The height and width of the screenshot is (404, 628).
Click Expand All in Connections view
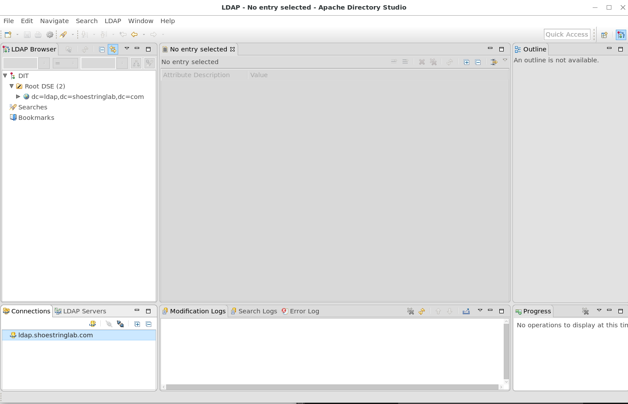pyautogui.click(x=137, y=324)
